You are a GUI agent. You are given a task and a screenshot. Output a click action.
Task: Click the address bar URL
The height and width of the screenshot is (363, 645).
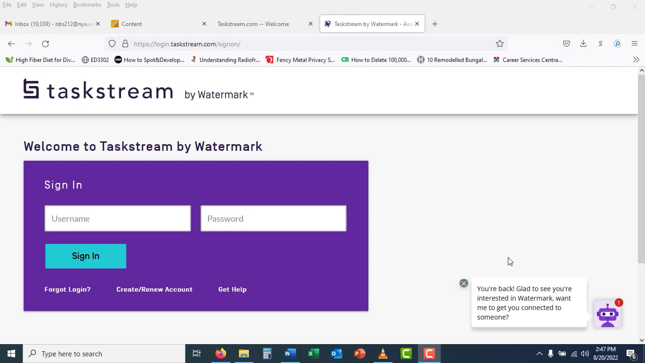tap(187, 44)
